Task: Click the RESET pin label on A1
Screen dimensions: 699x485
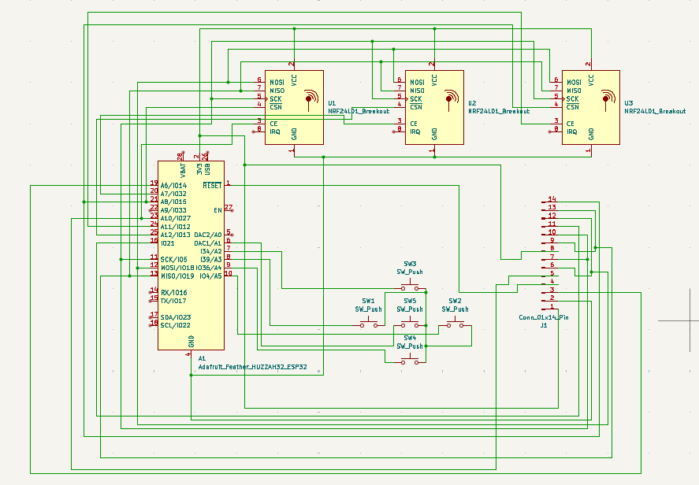Action: (212, 185)
